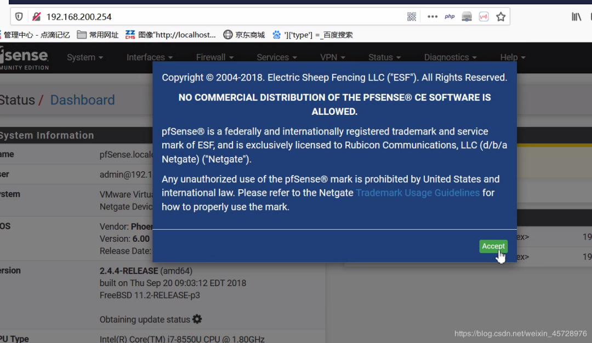The height and width of the screenshot is (343, 592).
Task: Click the NO COMMERCIAL DISTRIBUTION notice text
Action: tap(334, 104)
